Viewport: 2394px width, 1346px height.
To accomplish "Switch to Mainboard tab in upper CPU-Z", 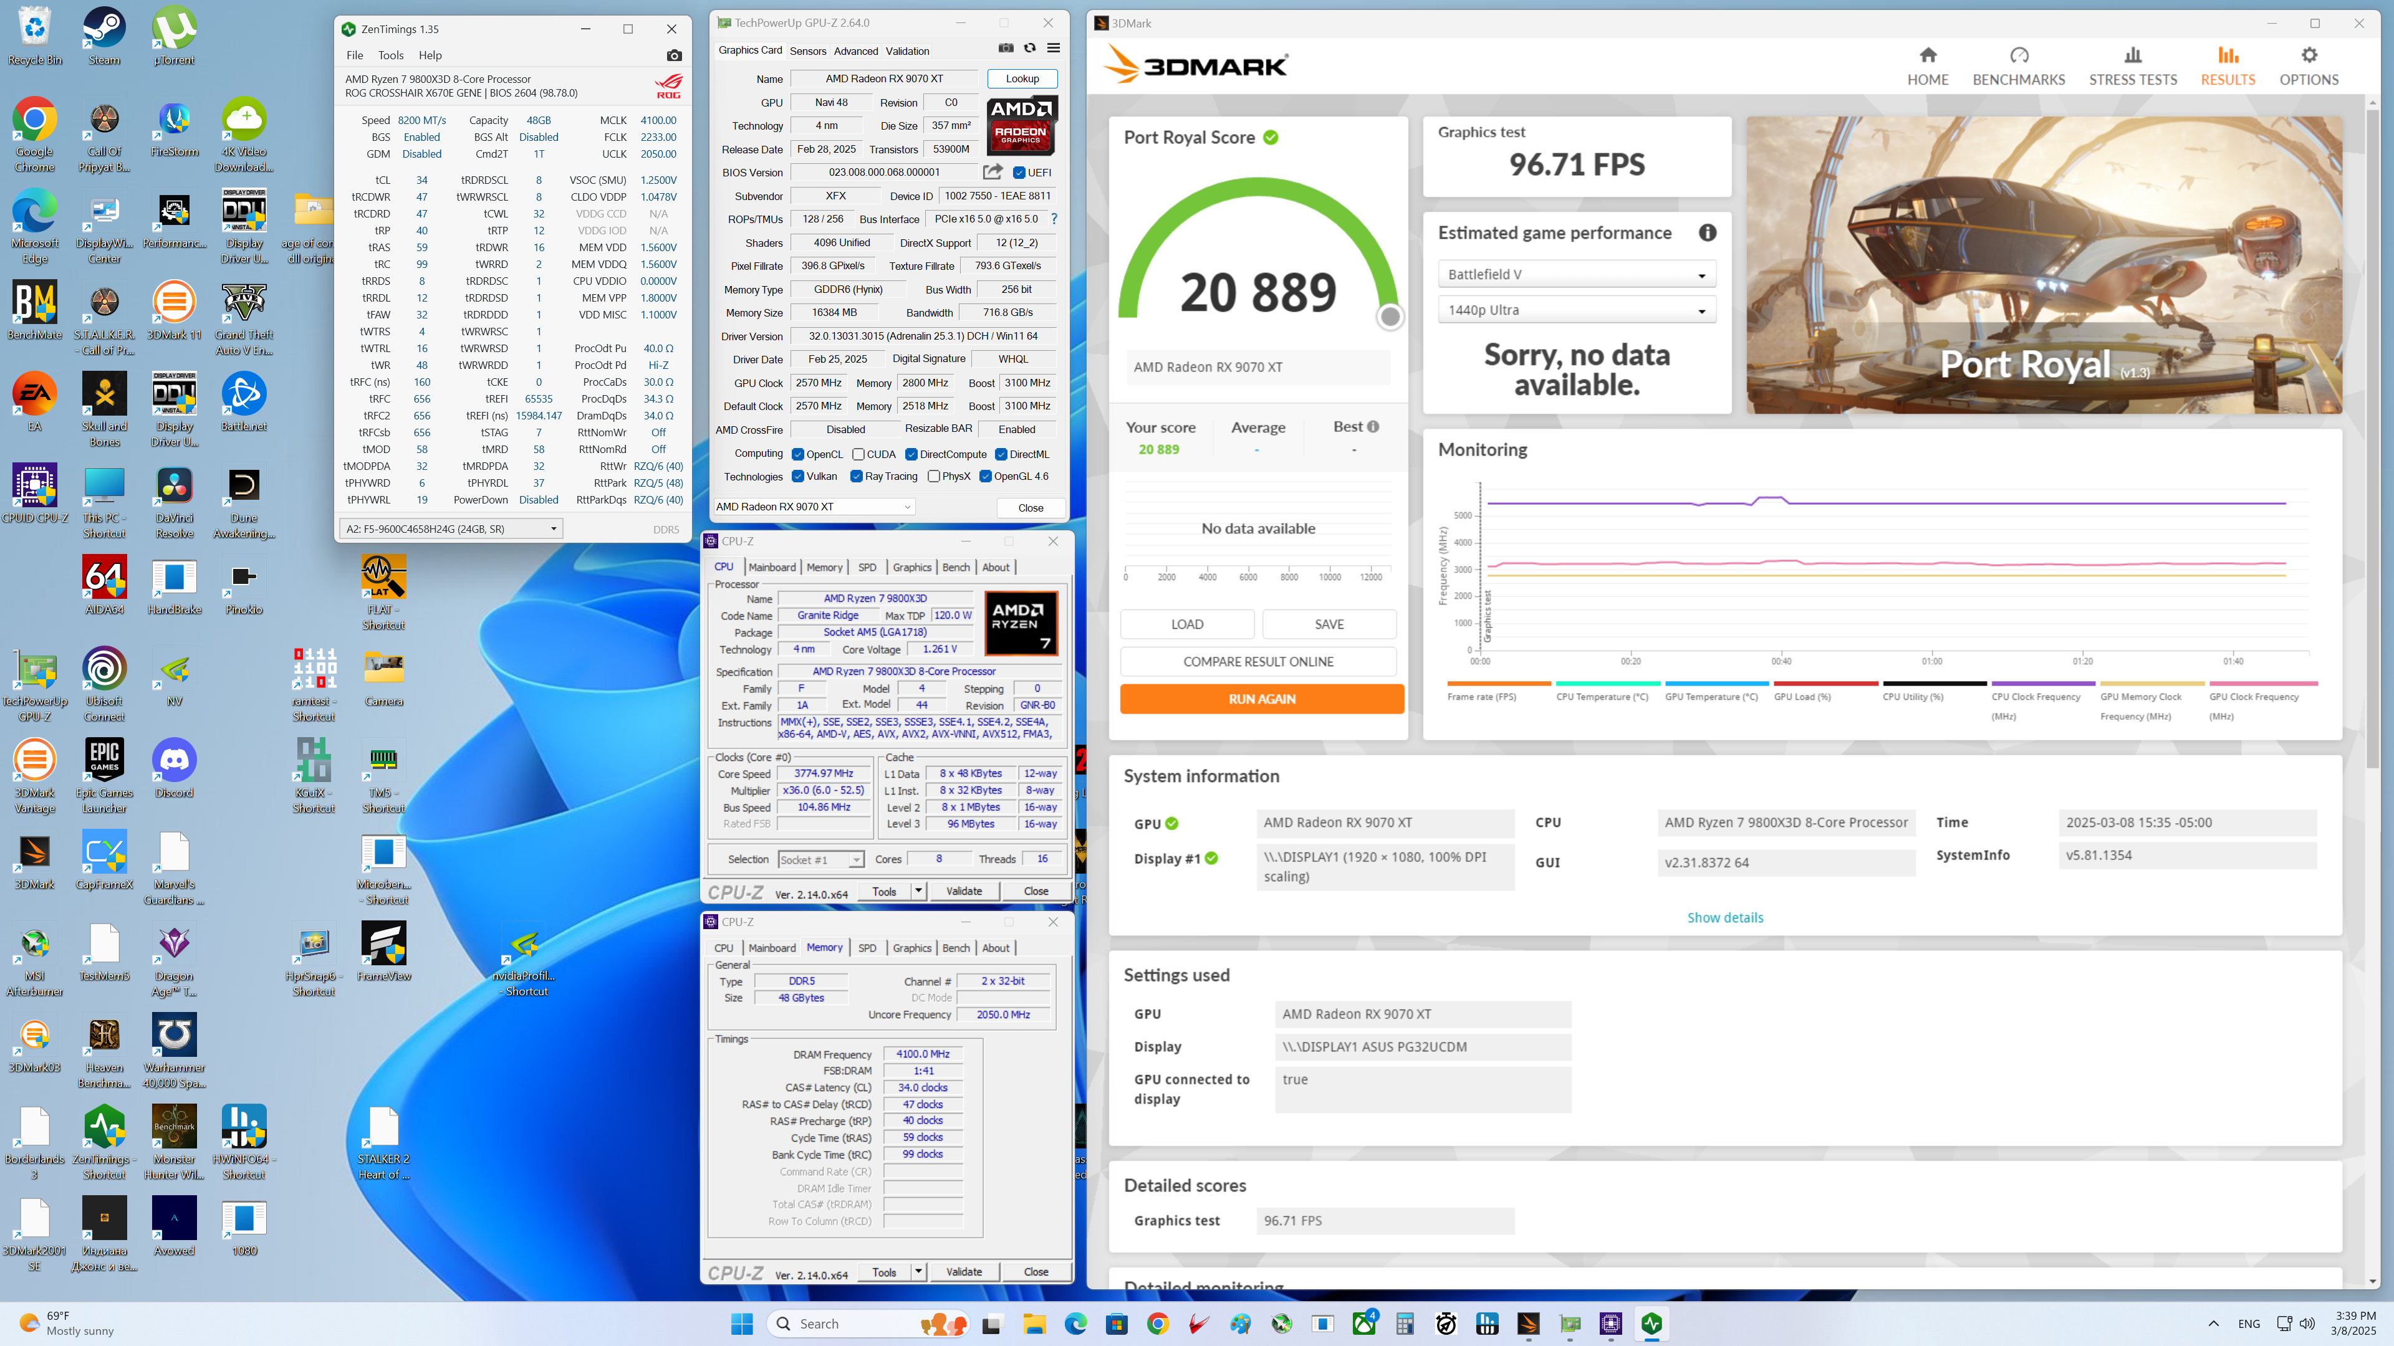I will coord(771,568).
